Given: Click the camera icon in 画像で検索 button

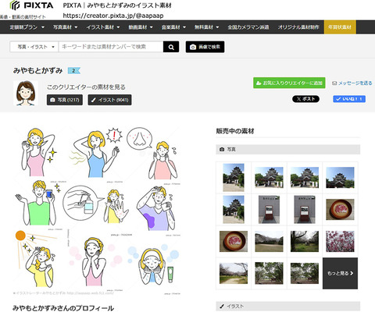Looking at the screenshot, I should [193, 47].
